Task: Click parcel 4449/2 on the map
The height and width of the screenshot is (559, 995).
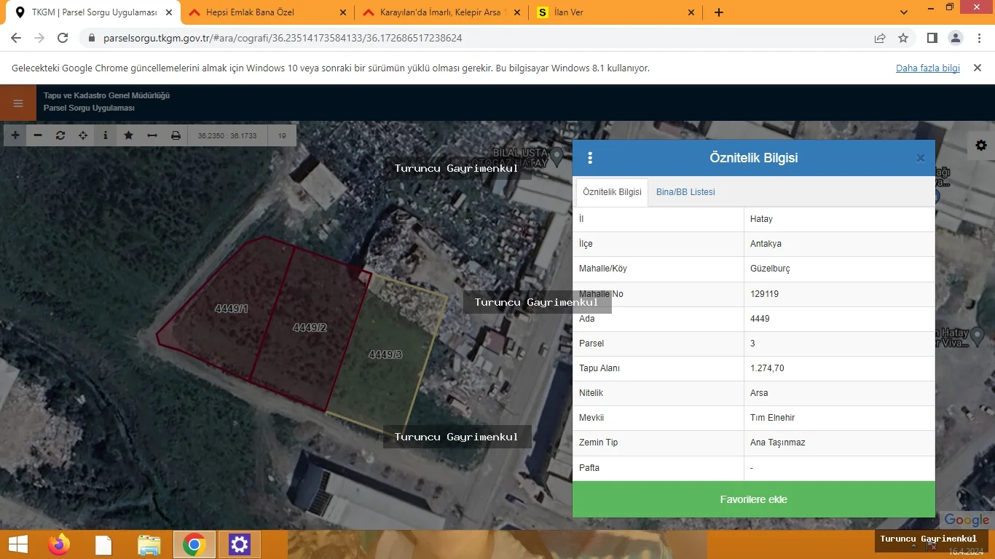Action: (x=310, y=328)
